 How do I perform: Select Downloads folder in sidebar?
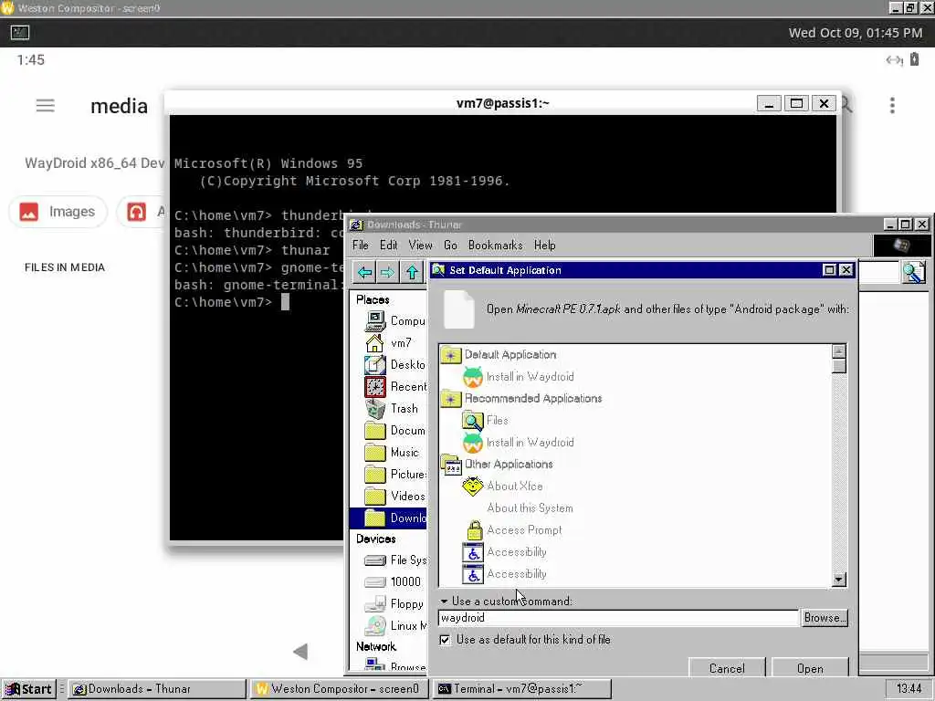coord(389,518)
